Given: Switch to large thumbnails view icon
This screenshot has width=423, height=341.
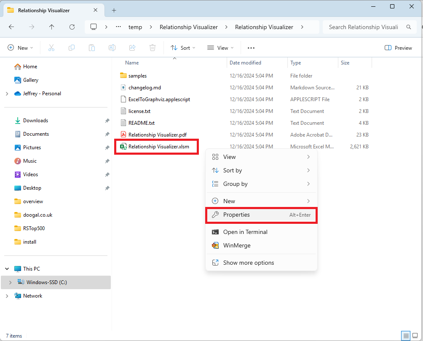Looking at the screenshot, I should tap(415, 336).
